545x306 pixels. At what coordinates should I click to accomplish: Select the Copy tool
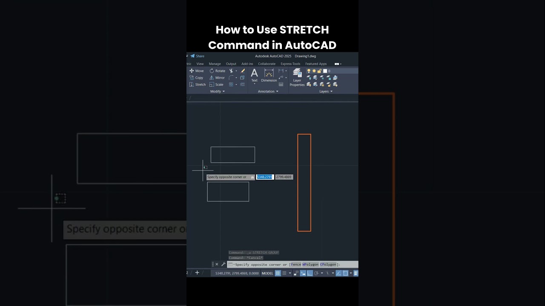coord(196,78)
